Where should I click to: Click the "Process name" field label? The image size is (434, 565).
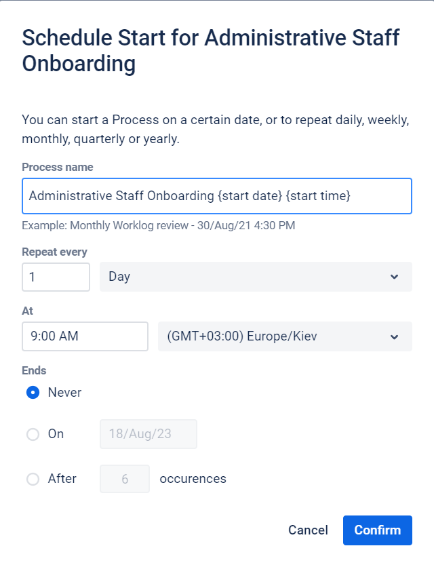[x=58, y=167]
